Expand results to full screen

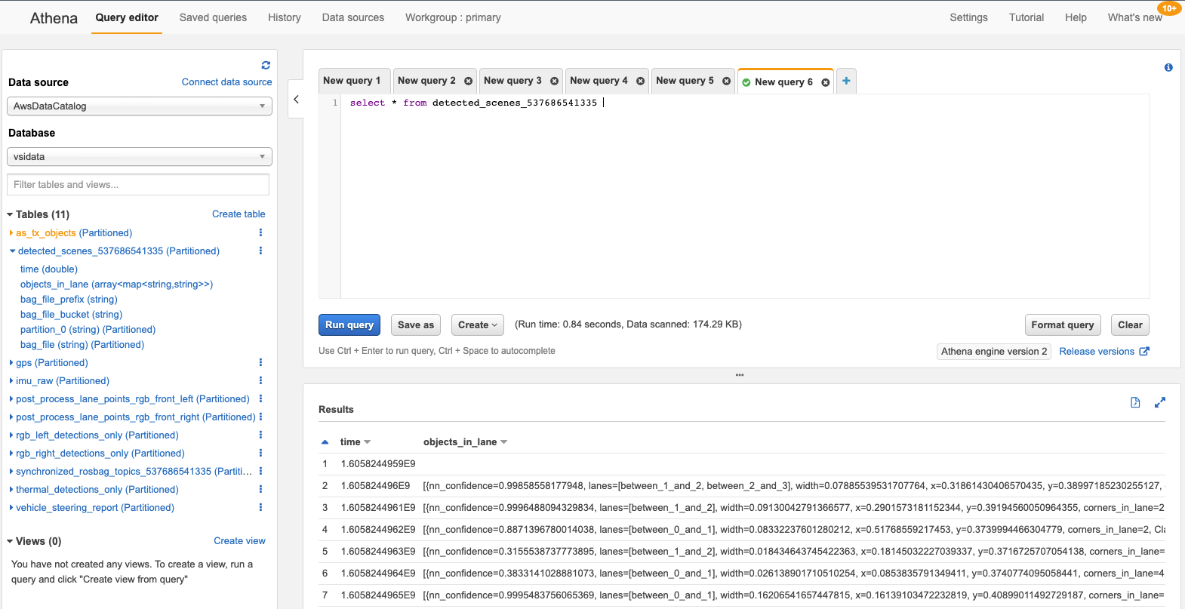(1160, 402)
